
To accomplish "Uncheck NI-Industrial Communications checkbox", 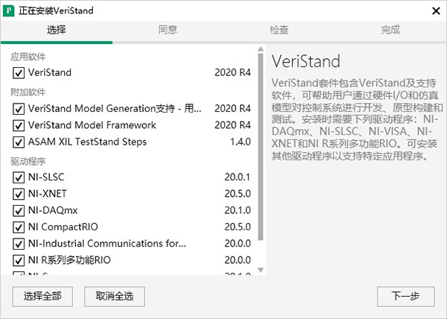I will point(19,244).
